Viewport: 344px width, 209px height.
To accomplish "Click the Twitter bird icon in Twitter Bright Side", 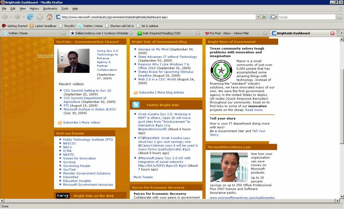I will (136, 105).
